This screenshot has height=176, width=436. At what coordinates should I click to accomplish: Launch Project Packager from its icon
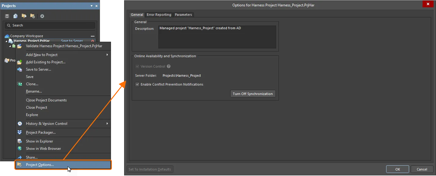(20, 132)
